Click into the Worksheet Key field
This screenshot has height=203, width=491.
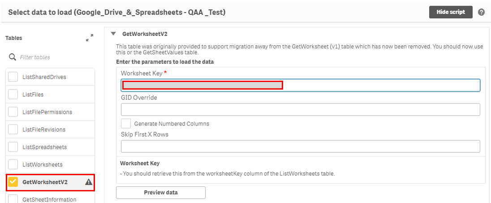301,85
